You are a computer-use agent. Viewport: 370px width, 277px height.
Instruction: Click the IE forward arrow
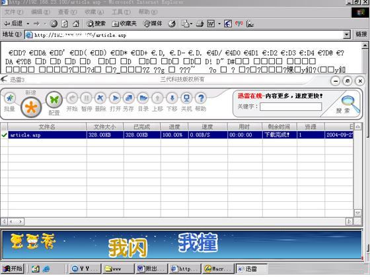[x=37, y=24]
